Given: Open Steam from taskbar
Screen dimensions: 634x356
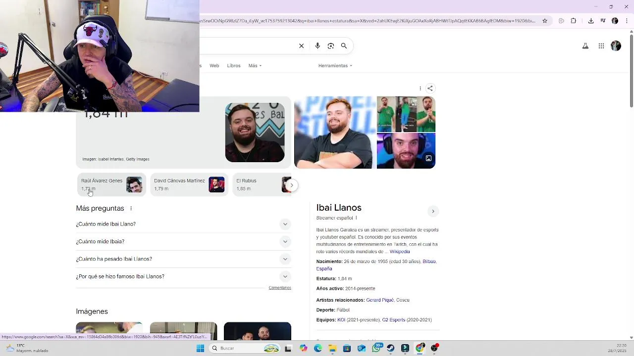Looking at the screenshot, I should point(391,348).
